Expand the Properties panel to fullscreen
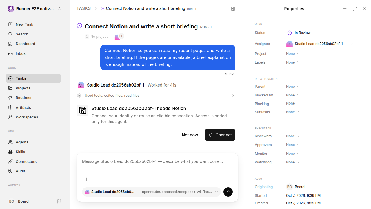Screen dimensions: 371x209 pos(355,9)
